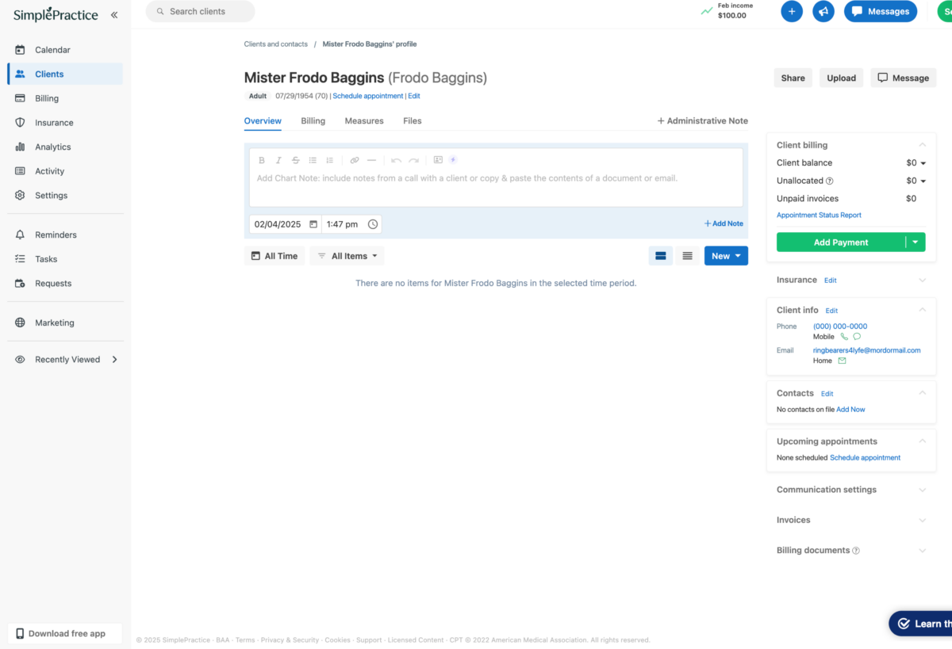Screen dimensions: 952x649
Task: Collapse the left sidebar with the double chevron
Action: (x=114, y=13)
